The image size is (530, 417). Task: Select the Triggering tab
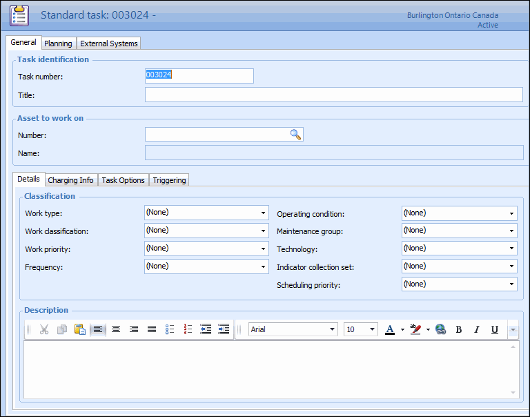169,180
